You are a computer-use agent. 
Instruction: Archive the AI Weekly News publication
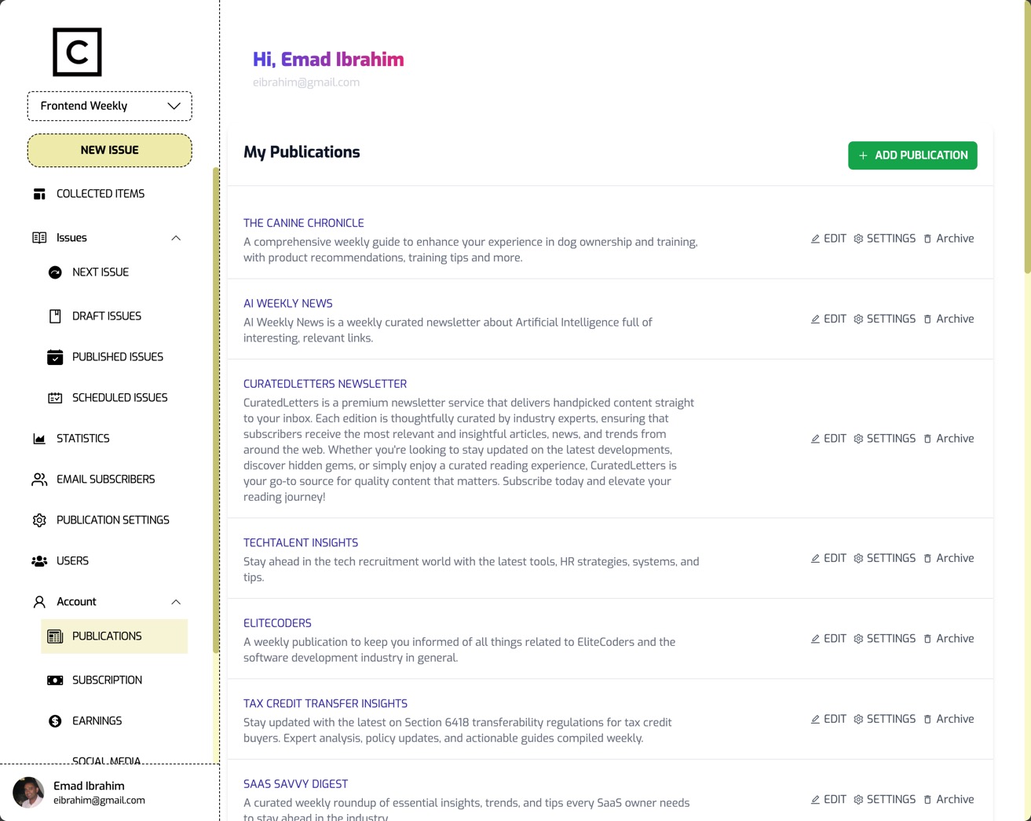click(949, 319)
